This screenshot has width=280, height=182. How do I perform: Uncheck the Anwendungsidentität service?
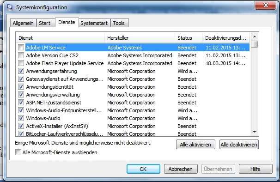[21, 87]
